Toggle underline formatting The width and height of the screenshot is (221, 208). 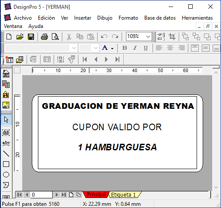point(146,48)
